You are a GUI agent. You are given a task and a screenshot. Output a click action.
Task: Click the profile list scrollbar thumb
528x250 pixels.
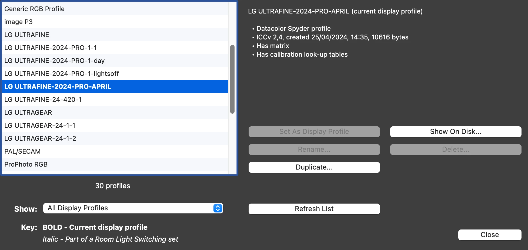tap(232, 79)
